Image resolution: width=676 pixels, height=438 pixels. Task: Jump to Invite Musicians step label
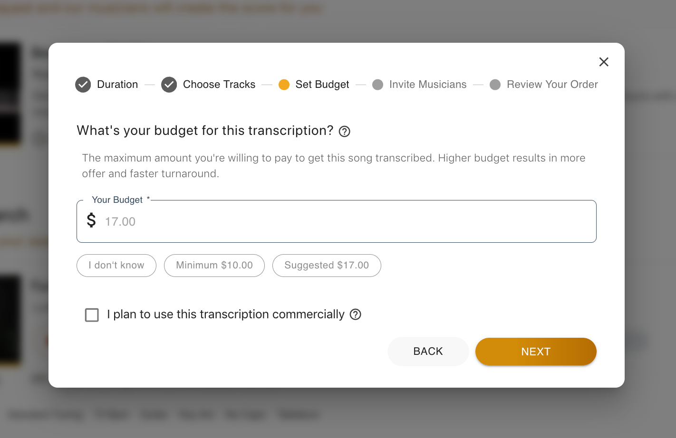pos(428,85)
